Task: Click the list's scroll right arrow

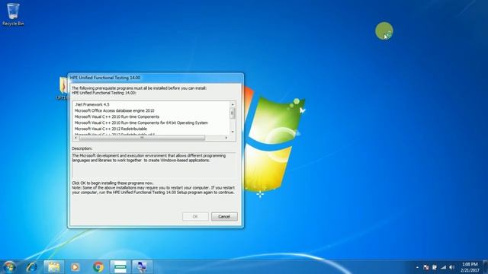Action: [x=226, y=138]
